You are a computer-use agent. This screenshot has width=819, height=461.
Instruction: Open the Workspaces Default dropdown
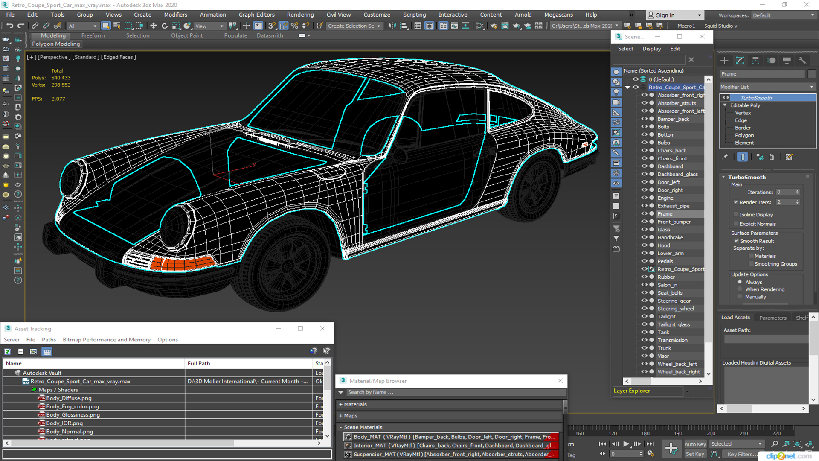[x=784, y=15]
